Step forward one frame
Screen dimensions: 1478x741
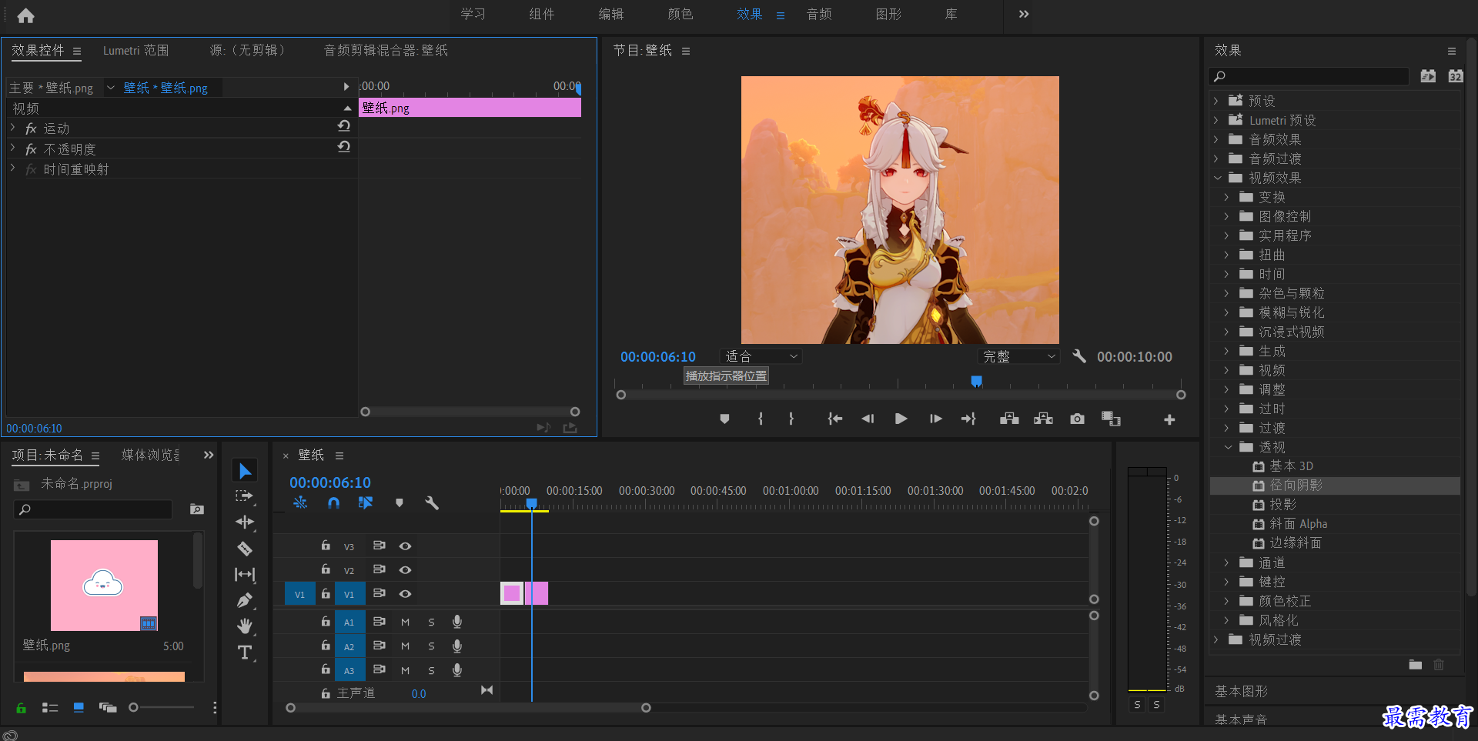click(x=935, y=419)
